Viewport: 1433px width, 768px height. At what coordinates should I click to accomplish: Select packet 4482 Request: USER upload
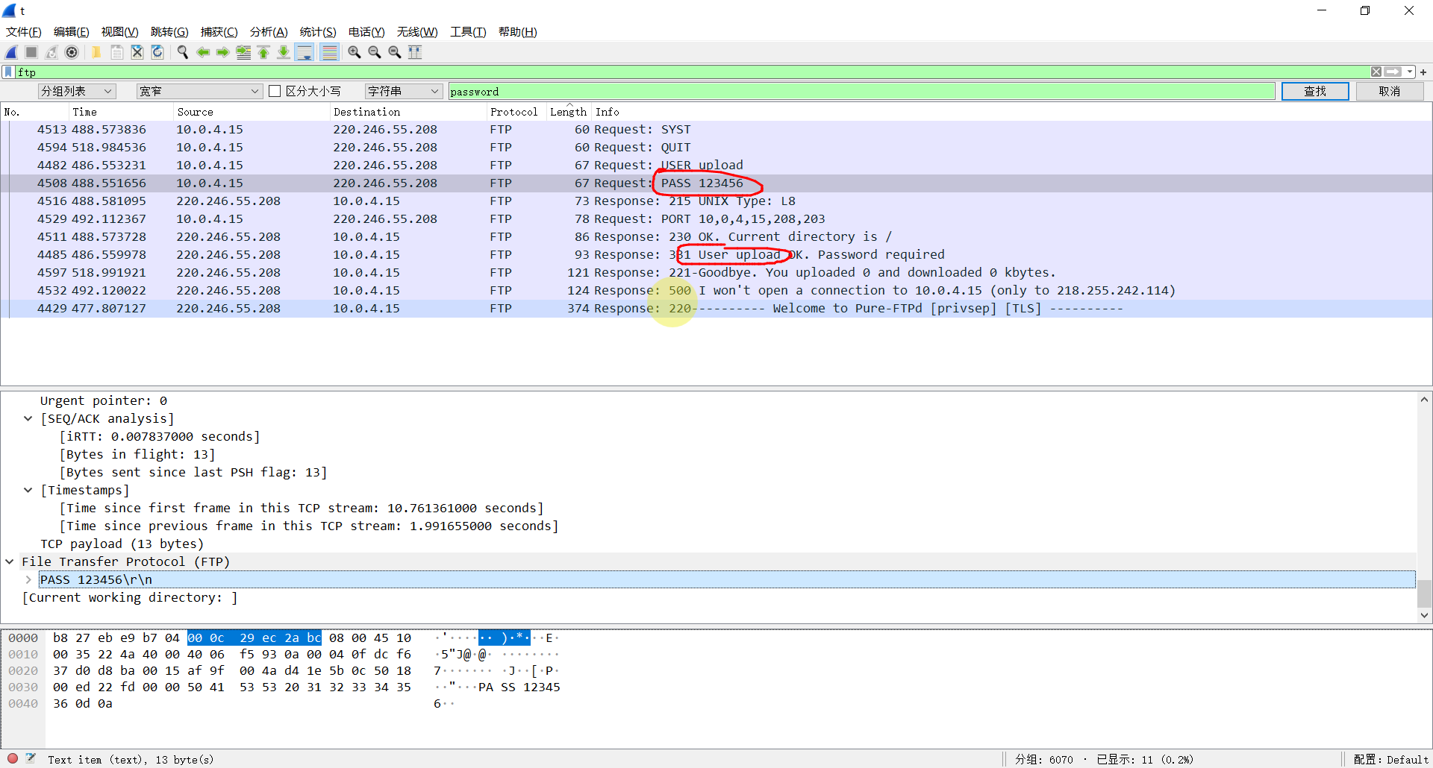[716, 166]
